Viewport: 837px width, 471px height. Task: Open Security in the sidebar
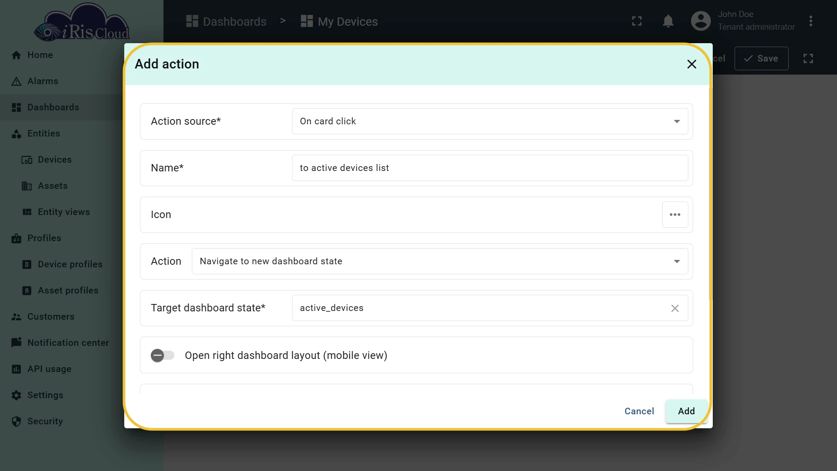61,421
